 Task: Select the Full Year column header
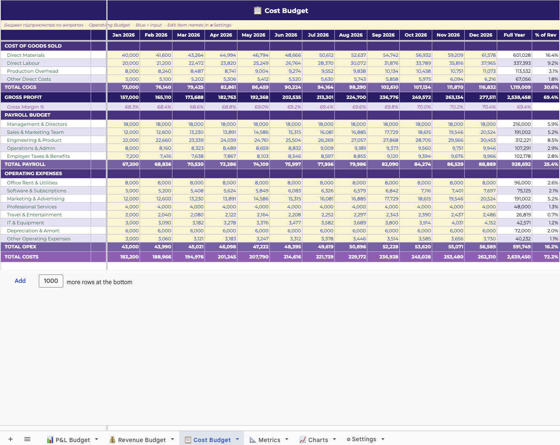point(514,35)
